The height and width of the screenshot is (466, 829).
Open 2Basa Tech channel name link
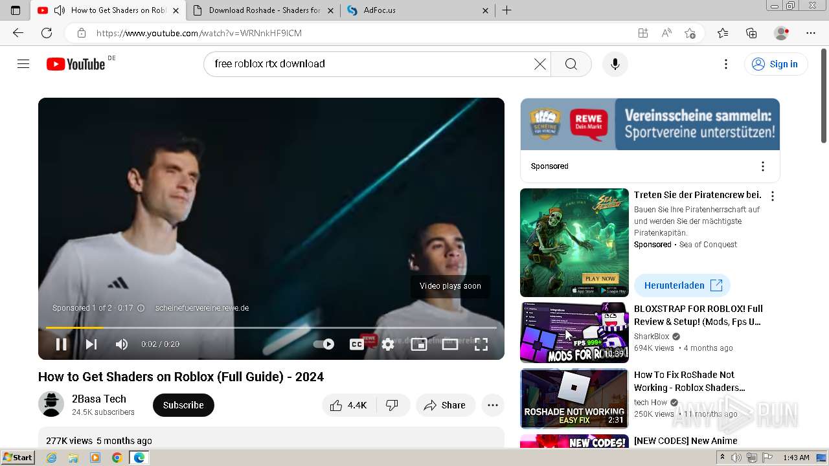99,399
